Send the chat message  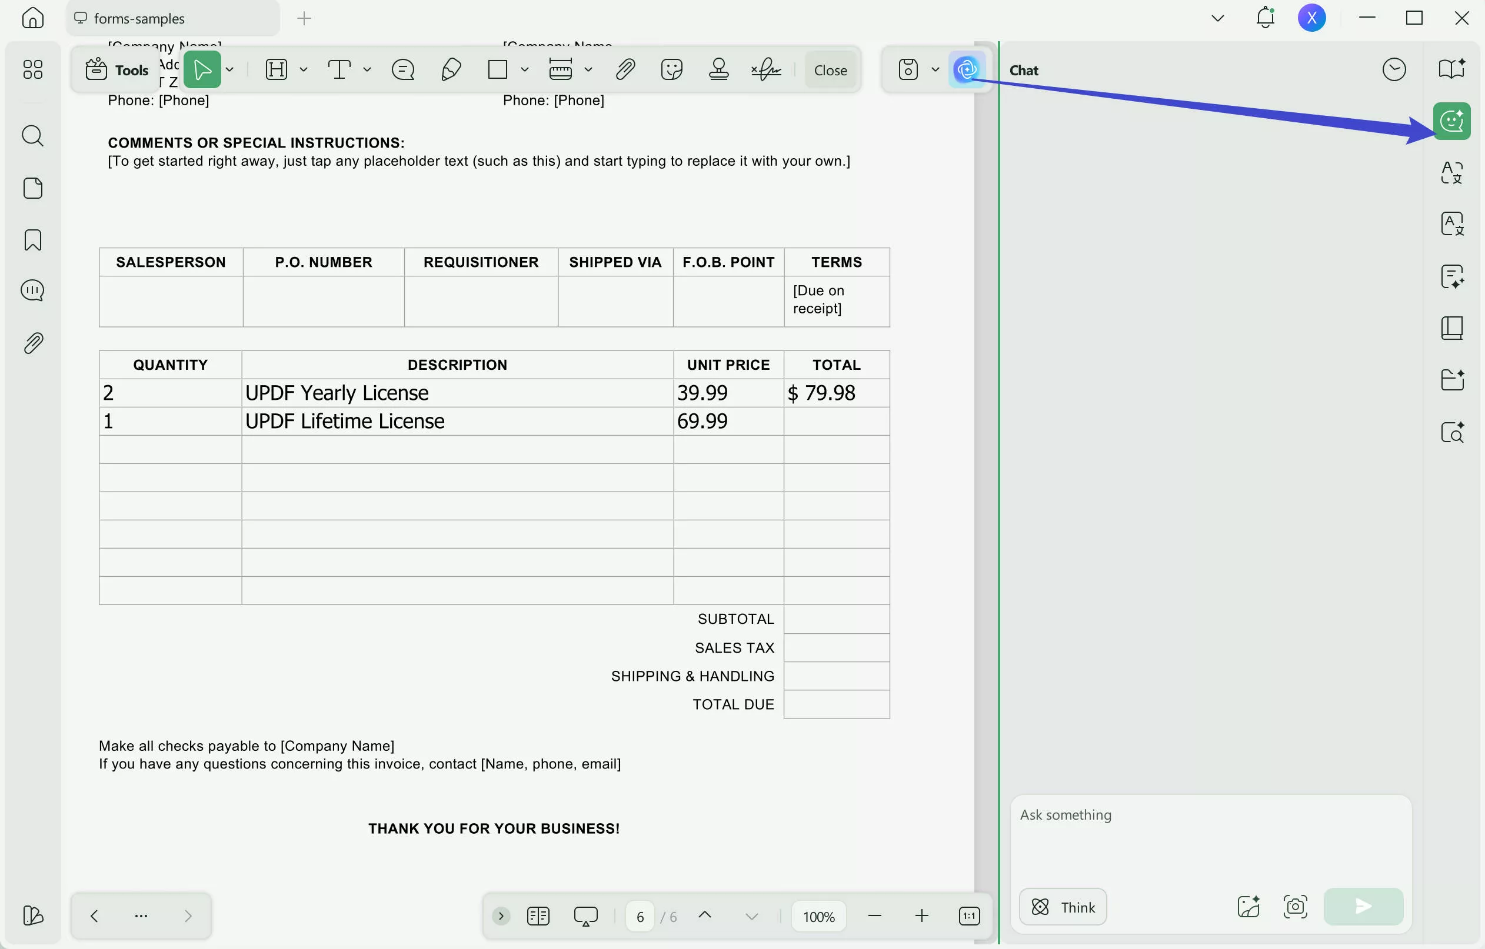point(1363,906)
